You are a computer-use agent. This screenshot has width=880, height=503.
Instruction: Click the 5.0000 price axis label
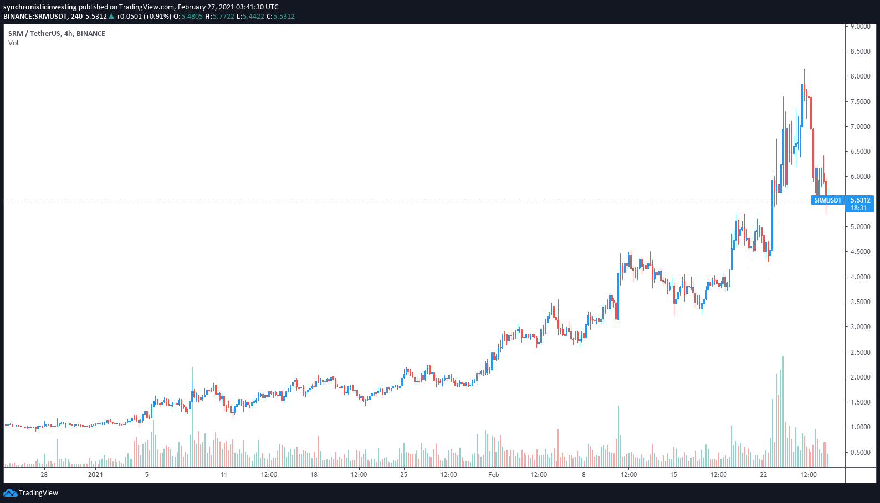tap(860, 227)
